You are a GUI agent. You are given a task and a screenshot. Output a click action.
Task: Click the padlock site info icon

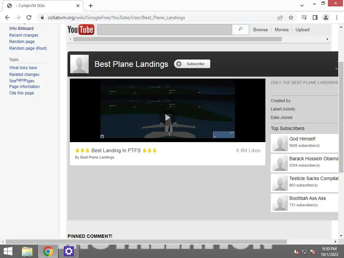pos(42,17)
